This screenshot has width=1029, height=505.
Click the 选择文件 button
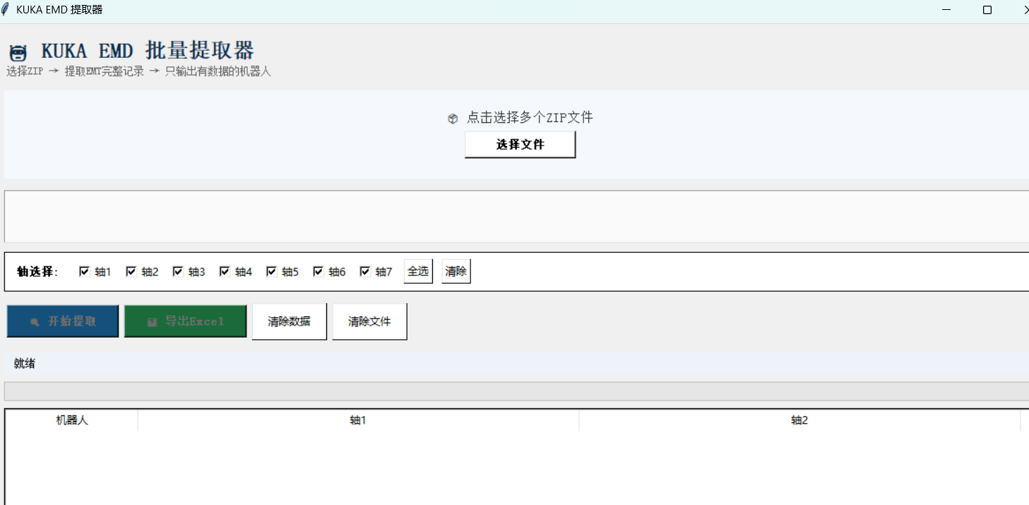[521, 145]
